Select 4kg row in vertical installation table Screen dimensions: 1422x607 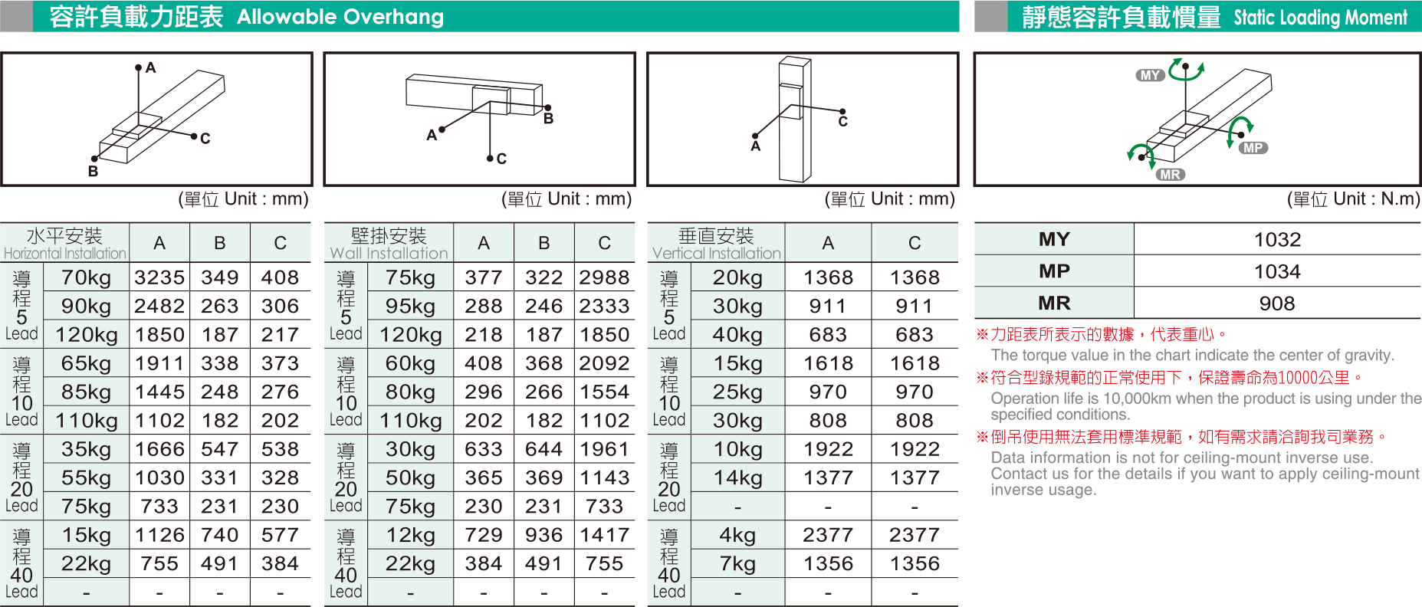point(737,535)
